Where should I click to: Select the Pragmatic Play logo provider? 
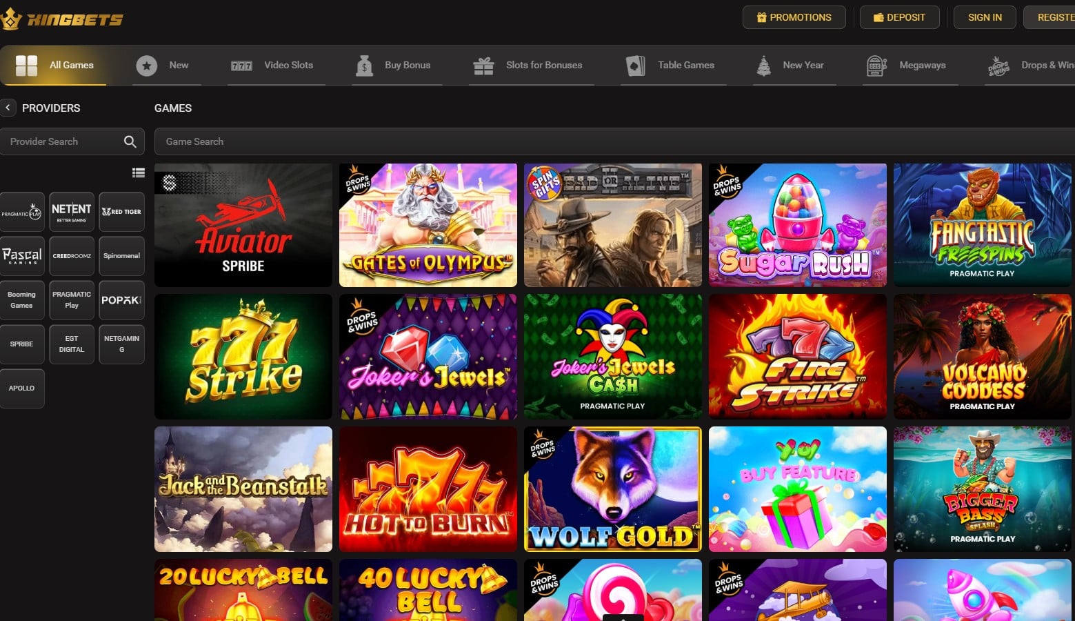[22, 213]
